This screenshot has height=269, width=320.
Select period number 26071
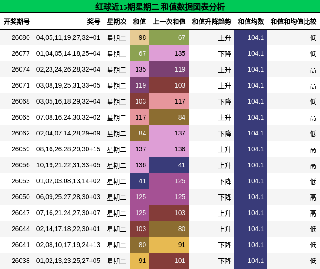(21, 85)
